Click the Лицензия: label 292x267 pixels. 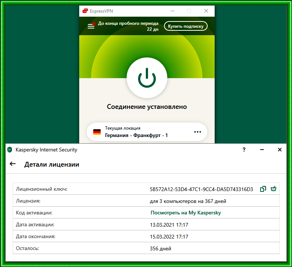tap(28, 201)
